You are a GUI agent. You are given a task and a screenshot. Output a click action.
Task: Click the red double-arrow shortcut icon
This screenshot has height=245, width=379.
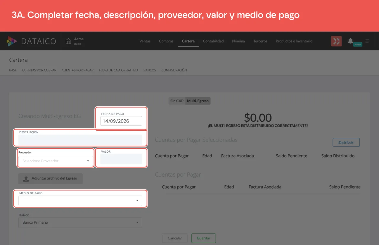pos(336,41)
